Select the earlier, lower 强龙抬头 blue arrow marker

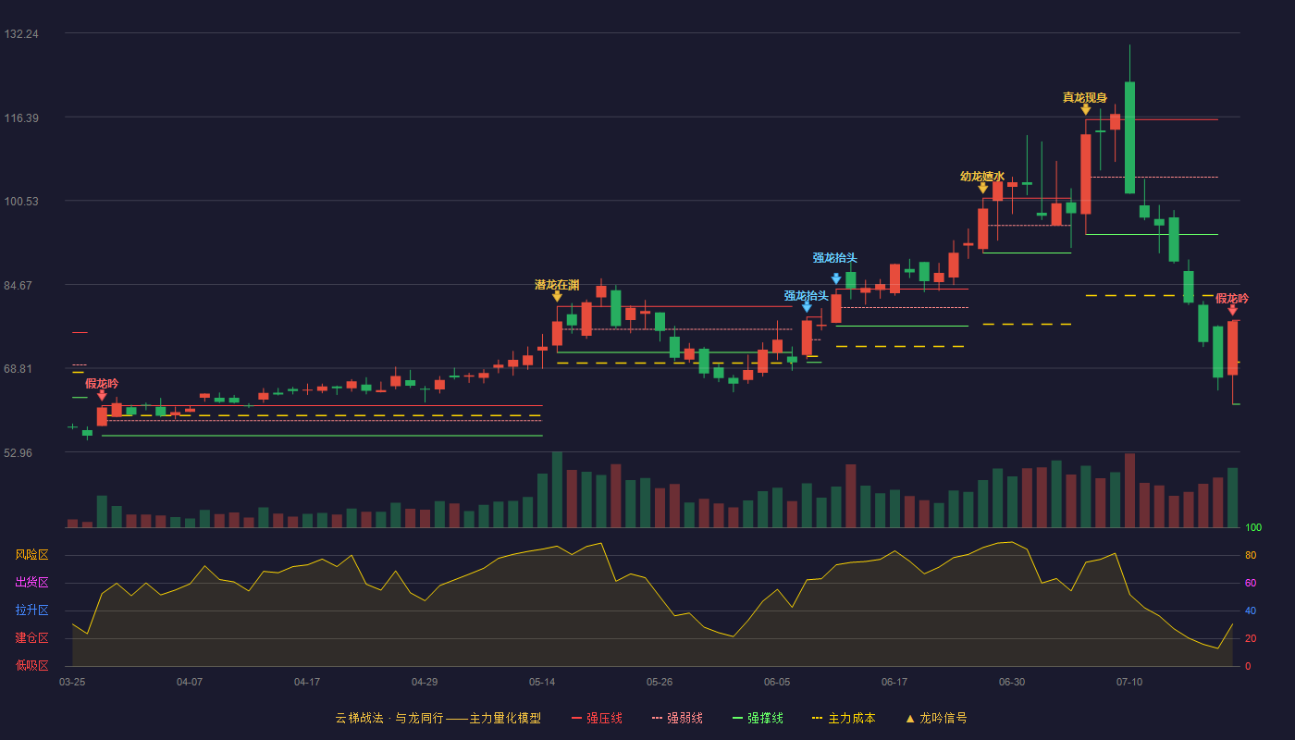pos(807,307)
